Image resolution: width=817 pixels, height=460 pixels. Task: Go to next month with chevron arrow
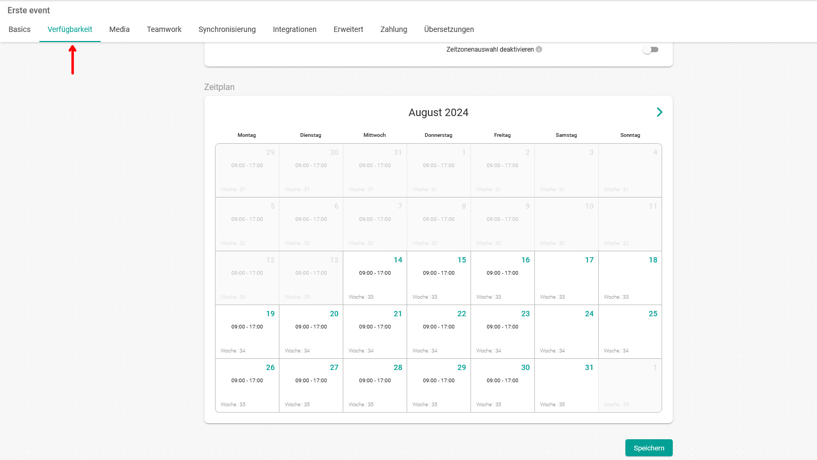point(659,112)
